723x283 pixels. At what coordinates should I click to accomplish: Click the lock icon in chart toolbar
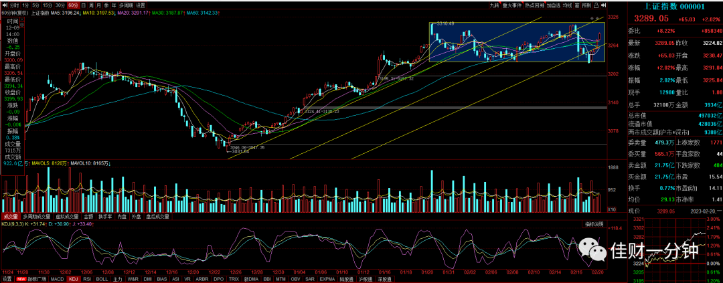(x=596, y=5)
